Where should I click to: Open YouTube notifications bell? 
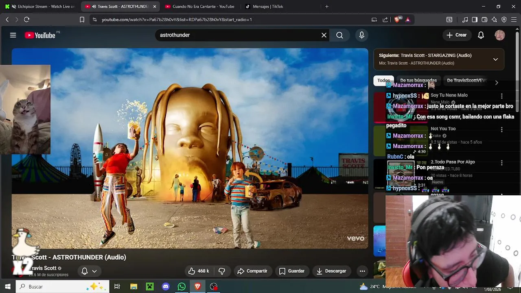point(481,35)
